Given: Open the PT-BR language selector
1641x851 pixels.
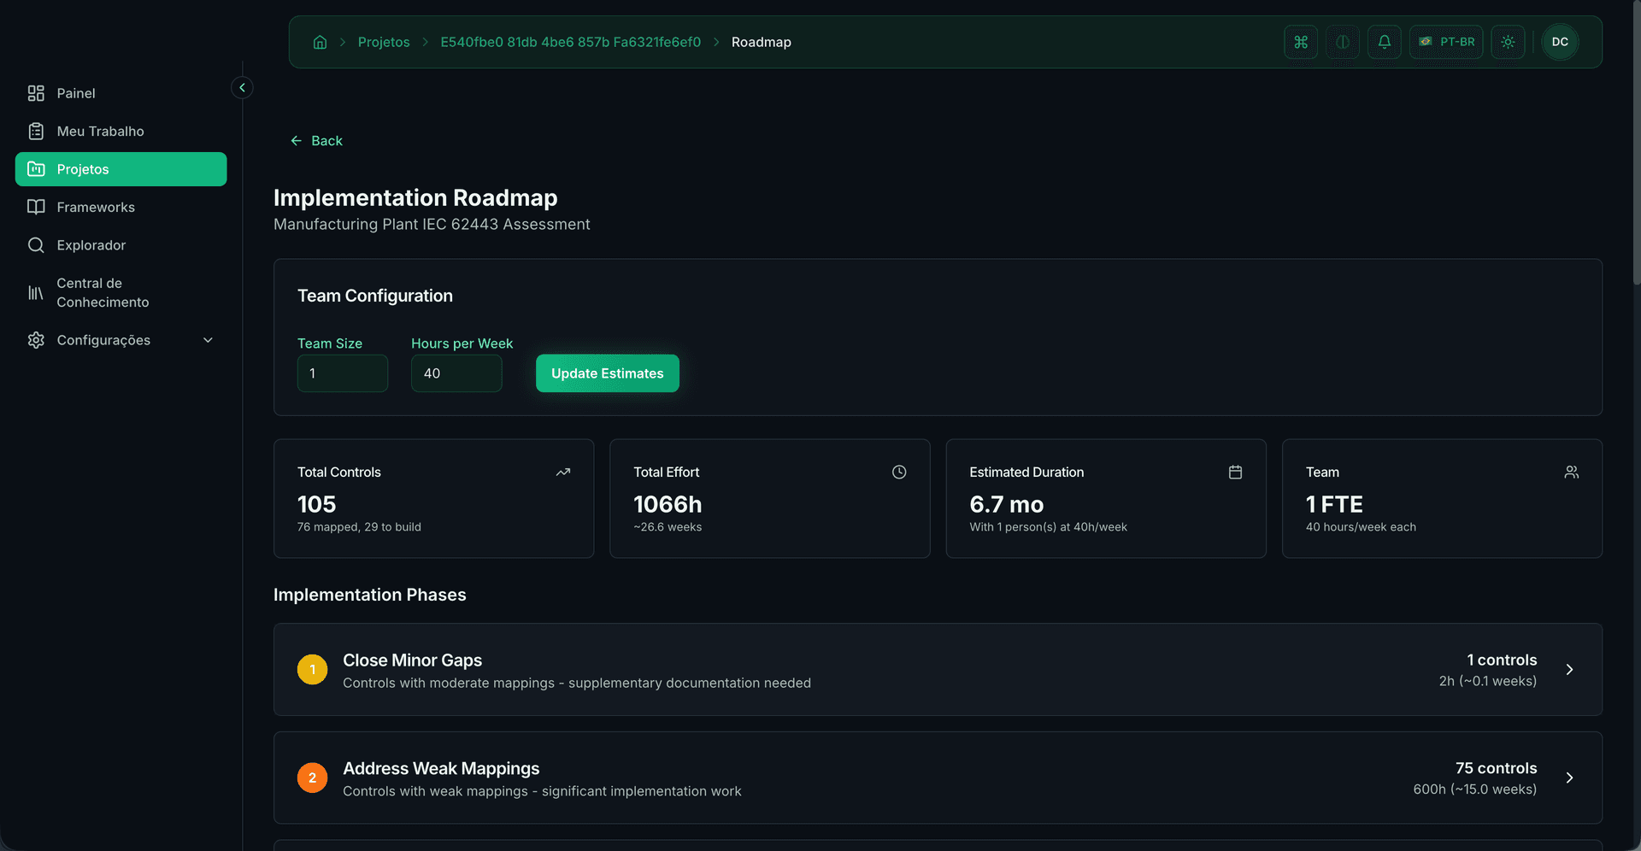Looking at the screenshot, I should pyautogui.click(x=1446, y=42).
